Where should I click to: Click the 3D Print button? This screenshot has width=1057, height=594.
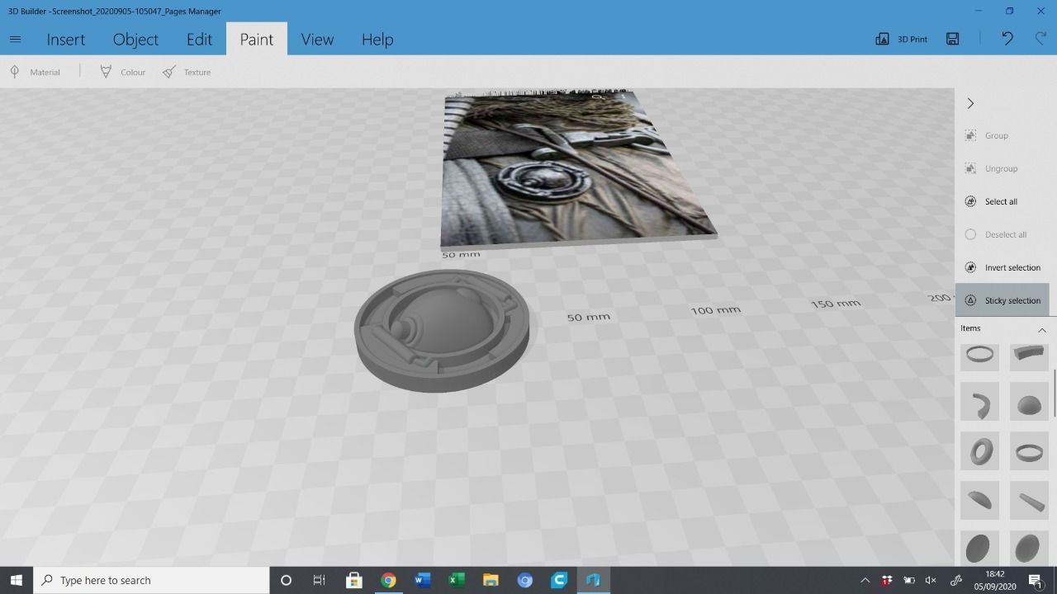tap(901, 39)
